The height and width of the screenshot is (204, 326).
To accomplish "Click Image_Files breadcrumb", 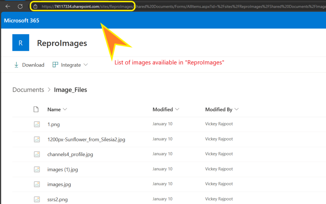I will point(70,90).
